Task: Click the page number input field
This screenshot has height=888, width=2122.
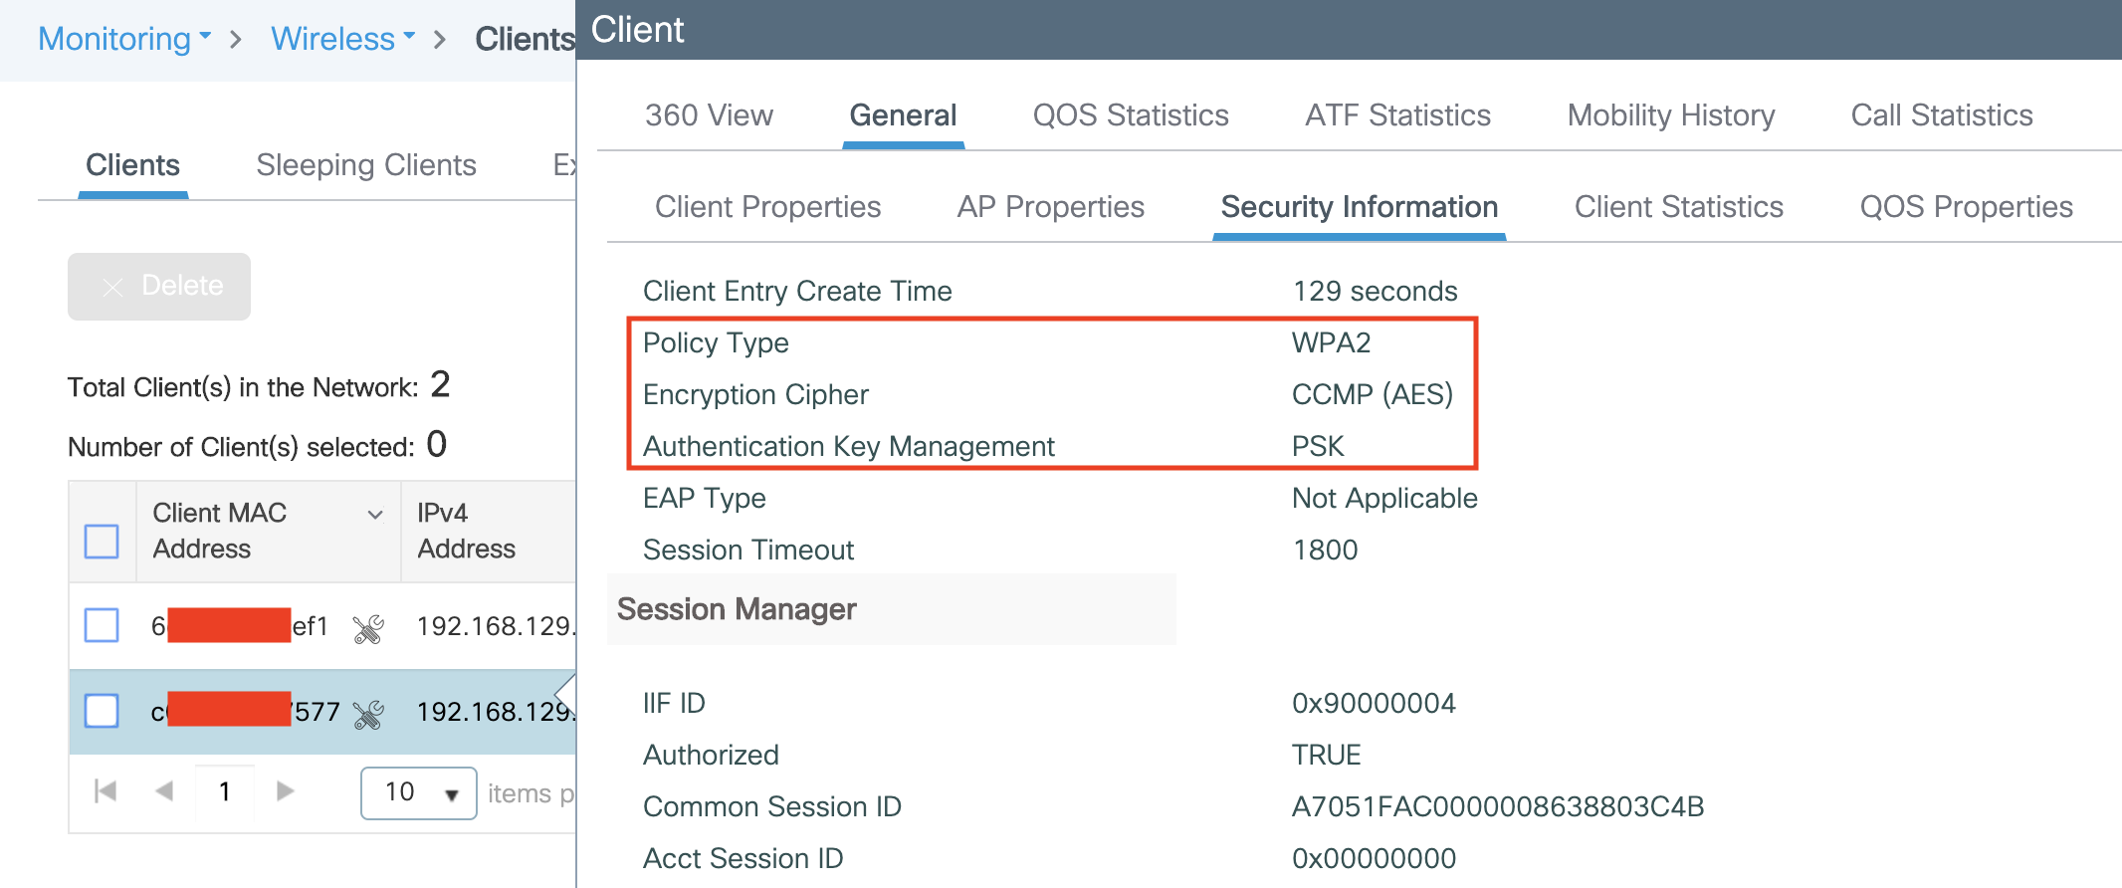Action: click(225, 792)
